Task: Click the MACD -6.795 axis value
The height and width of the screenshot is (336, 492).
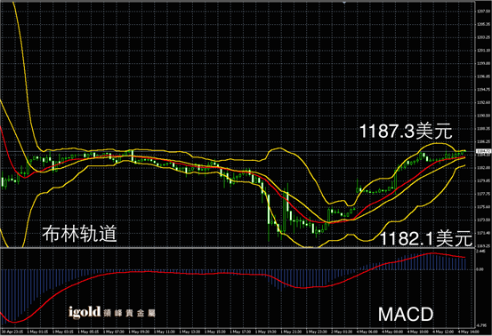Action: click(482, 325)
